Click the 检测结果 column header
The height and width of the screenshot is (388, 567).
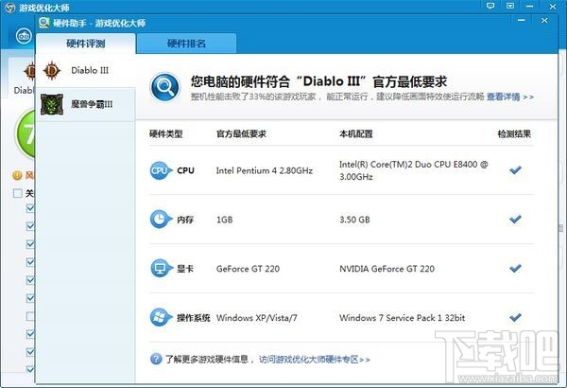click(514, 134)
